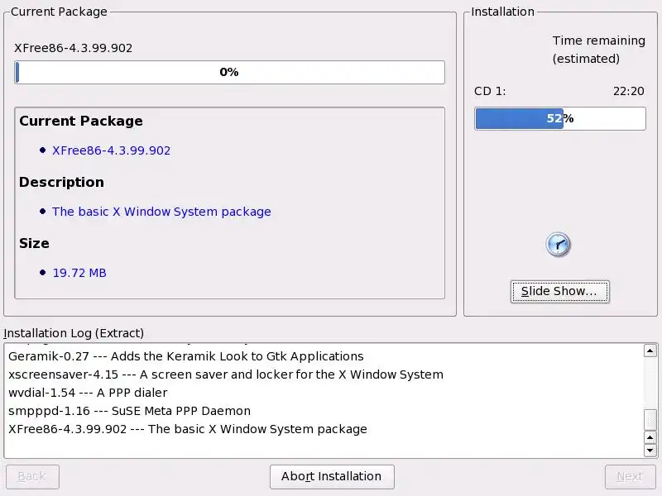
Task: Click the 19.72 MB size entry
Action: [79, 273]
